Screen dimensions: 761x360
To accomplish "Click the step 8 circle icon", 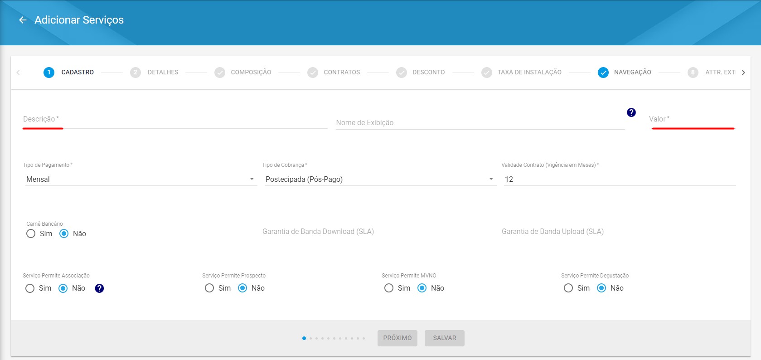I will [693, 73].
